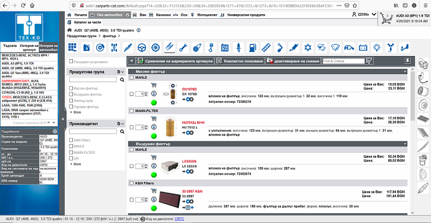Open the oil filter shortcut in right sidebar

click(x=423, y=90)
